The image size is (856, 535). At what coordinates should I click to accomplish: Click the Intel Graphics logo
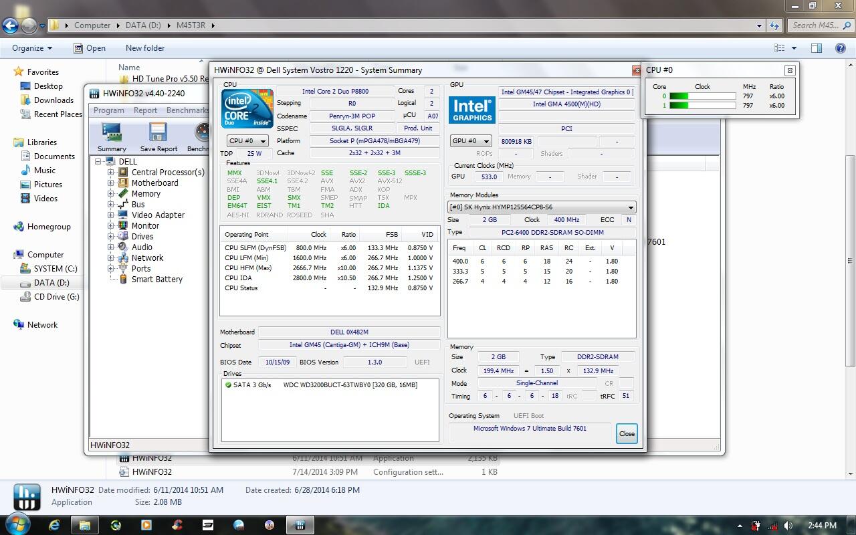tap(471, 110)
